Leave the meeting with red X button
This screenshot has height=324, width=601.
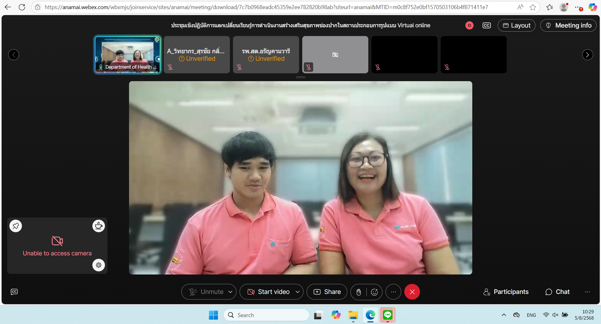click(x=412, y=292)
